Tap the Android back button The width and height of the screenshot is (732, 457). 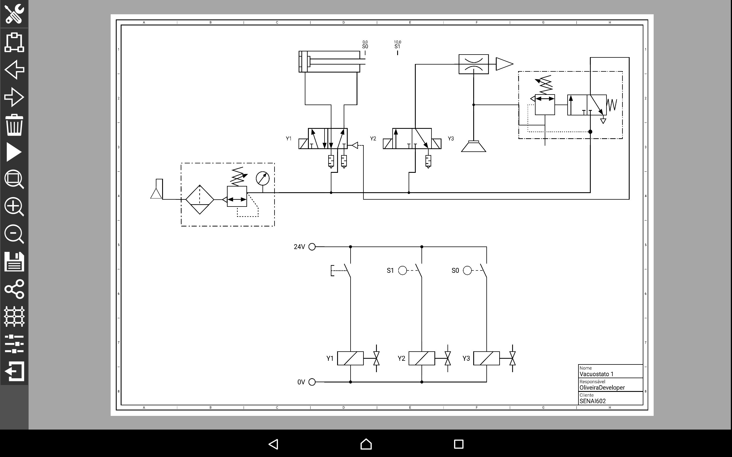273,444
